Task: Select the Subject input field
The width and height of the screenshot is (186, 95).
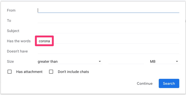Action: (109, 31)
